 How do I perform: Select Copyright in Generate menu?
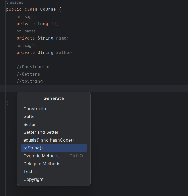(54, 179)
